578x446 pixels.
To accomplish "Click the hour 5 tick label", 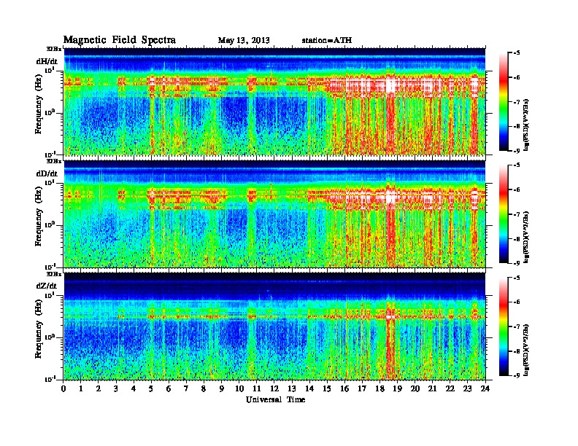I will click(152, 388).
